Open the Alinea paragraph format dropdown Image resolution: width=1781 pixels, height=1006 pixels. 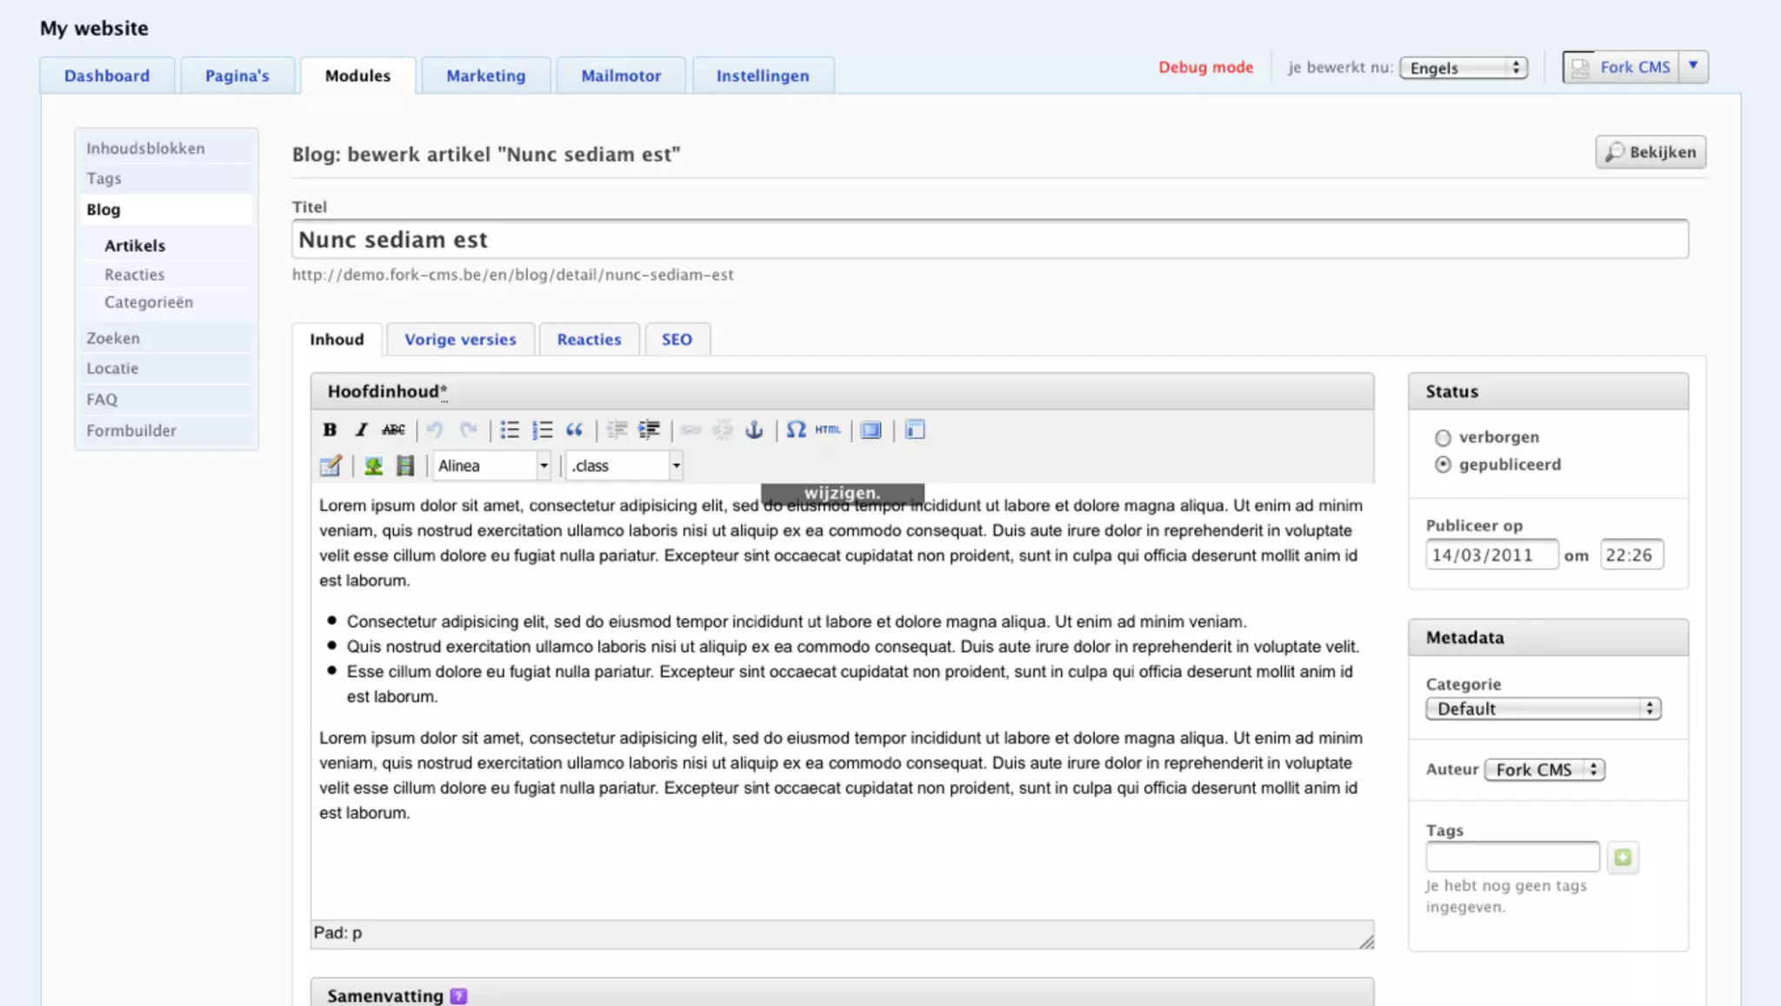492,466
